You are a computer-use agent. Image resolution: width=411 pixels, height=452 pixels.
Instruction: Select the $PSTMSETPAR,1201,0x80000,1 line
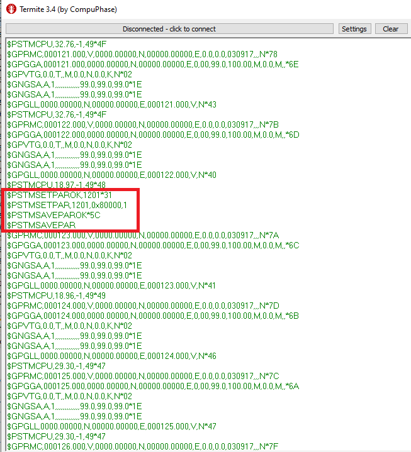(67, 205)
